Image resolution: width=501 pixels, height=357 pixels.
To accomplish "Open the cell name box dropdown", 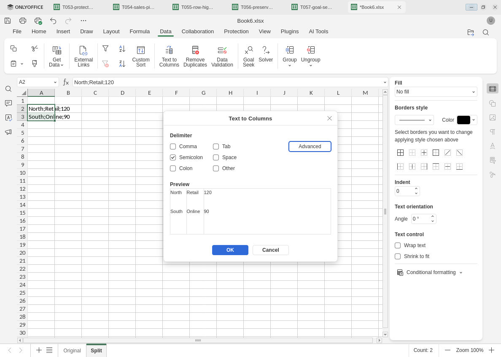I will tap(55, 83).
